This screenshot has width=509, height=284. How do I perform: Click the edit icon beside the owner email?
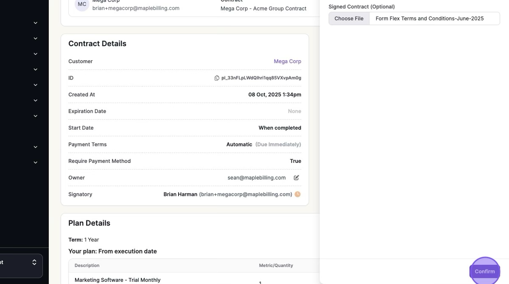(296, 178)
